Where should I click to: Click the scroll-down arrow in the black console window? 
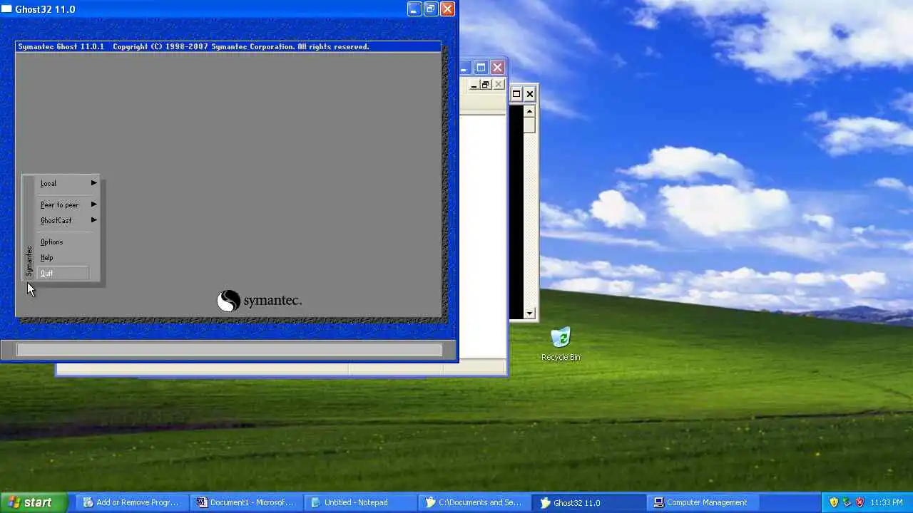529,313
